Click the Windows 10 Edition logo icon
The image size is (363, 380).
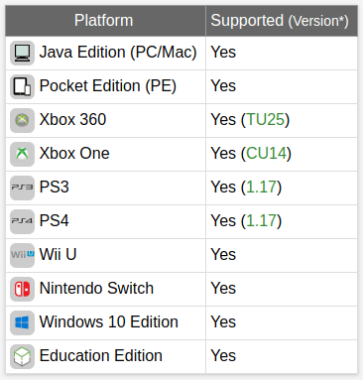click(22, 322)
